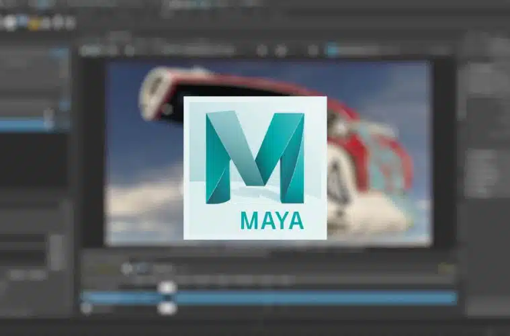This screenshot has height=336, width=510.
Task: Click the yellow icon in the top-left toolbar
Action: [35, 24]
